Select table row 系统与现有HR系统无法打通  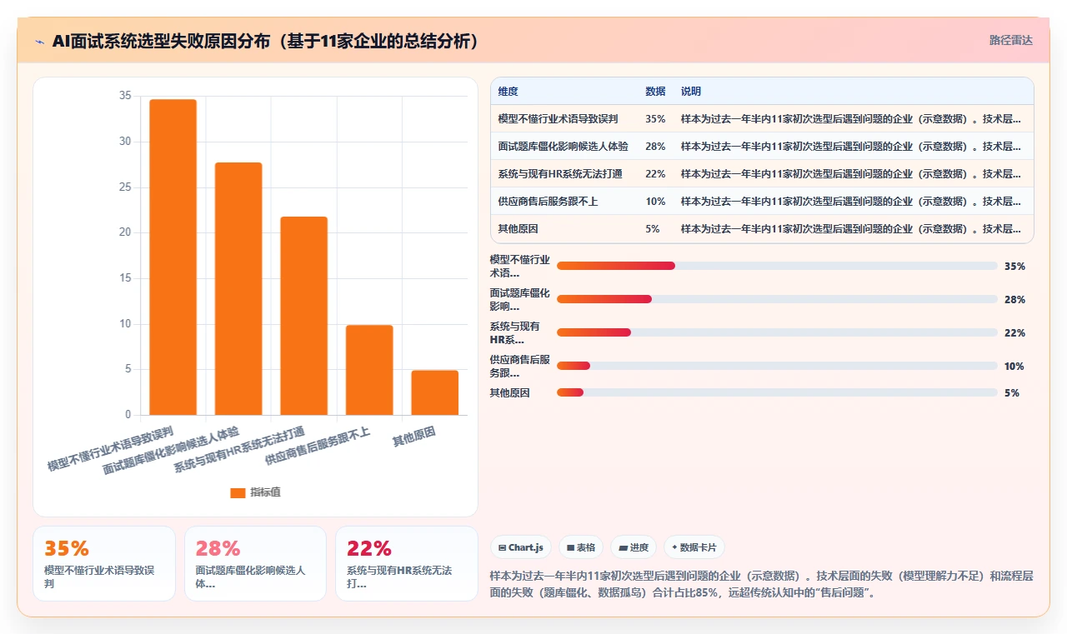pyautogui.click(x=762, y=174)
